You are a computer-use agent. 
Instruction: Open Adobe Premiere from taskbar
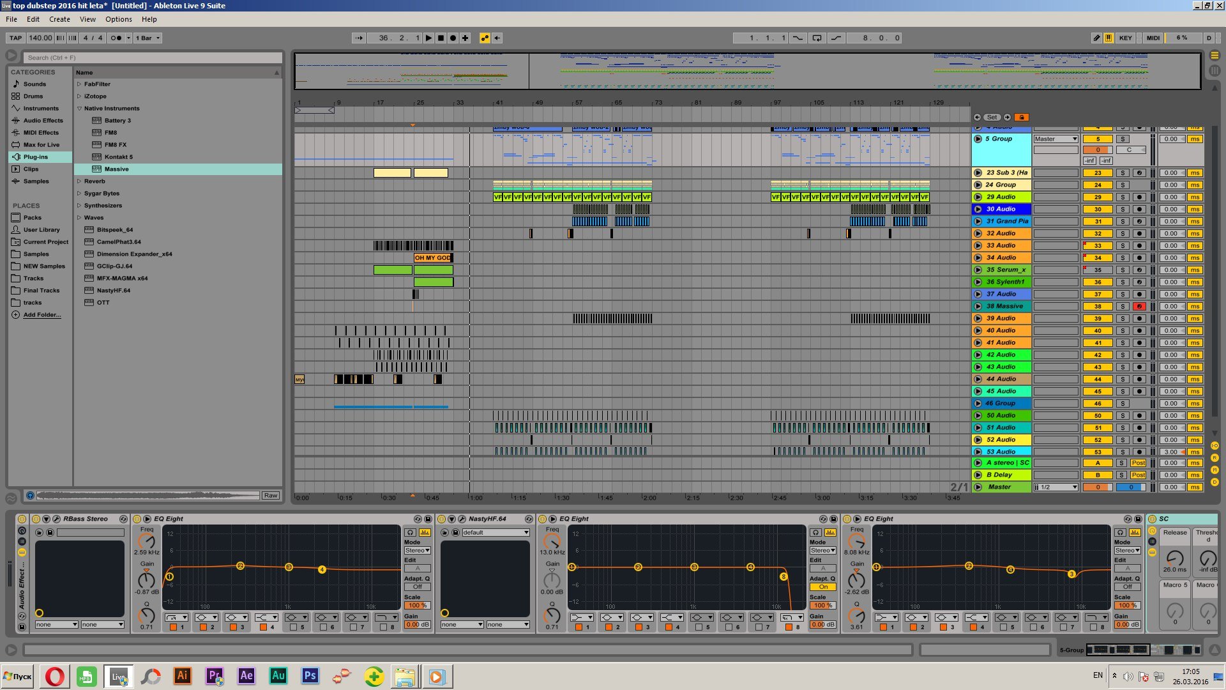pyautogui.click(x=215, y=676)
